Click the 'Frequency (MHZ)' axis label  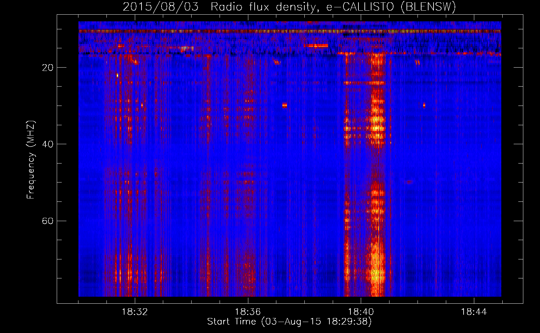click(x=31, y=160)
